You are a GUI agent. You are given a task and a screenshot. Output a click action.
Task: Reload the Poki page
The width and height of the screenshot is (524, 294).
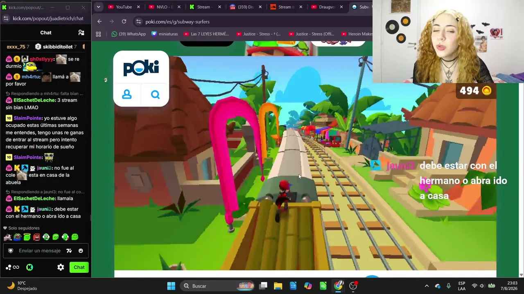click(124, 22)
